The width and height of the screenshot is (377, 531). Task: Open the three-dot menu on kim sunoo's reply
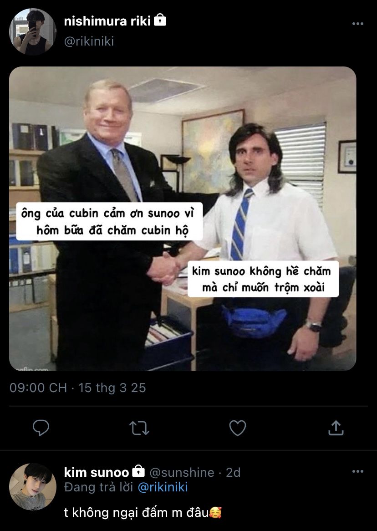[x=358, y=471]
